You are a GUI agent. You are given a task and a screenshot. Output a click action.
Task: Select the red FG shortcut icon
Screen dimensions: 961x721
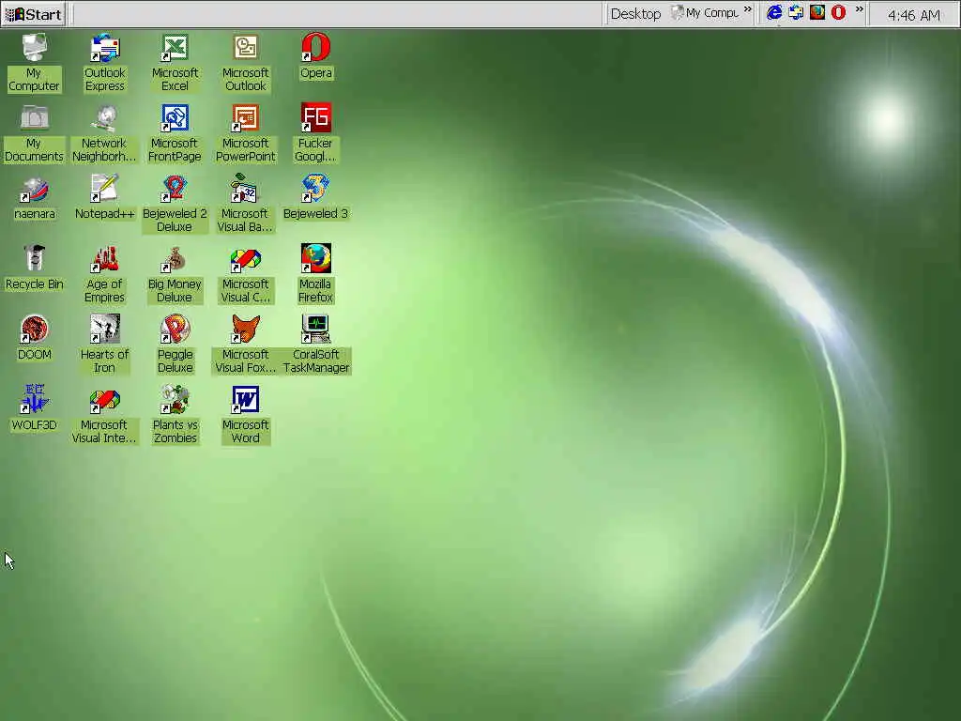click(x=315, y=117)
